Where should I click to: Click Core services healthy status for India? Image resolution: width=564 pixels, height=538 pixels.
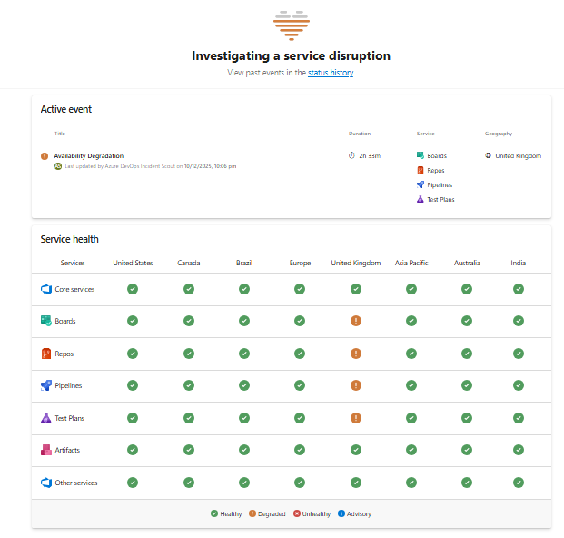(x=519, y=289)
